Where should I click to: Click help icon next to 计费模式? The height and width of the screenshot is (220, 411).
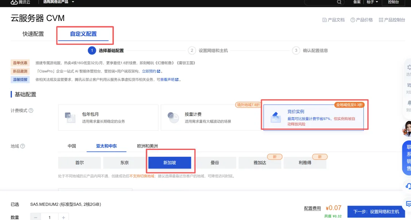(31, 110)
